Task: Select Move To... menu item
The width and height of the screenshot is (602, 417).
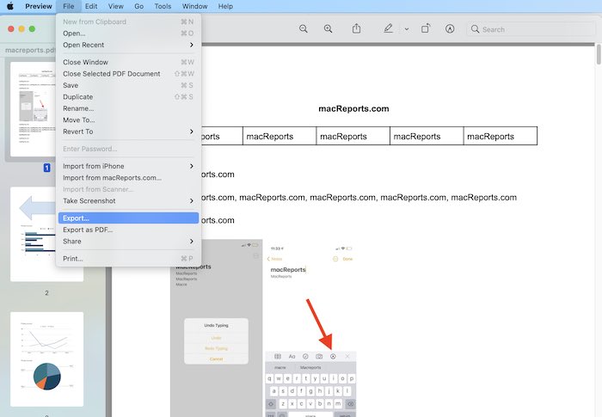Action: coord(128,120)
